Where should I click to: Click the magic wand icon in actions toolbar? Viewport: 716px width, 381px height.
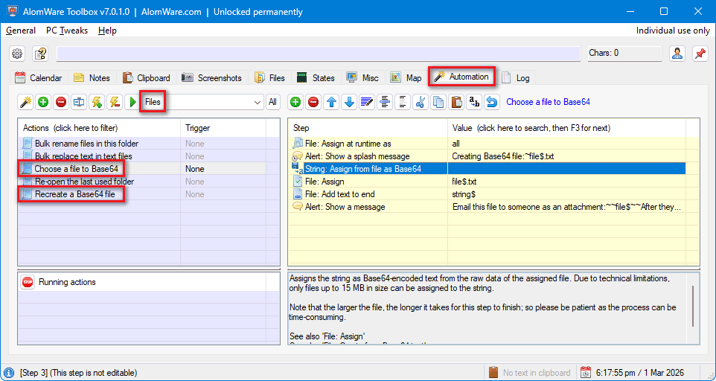(x=25, y=102)
